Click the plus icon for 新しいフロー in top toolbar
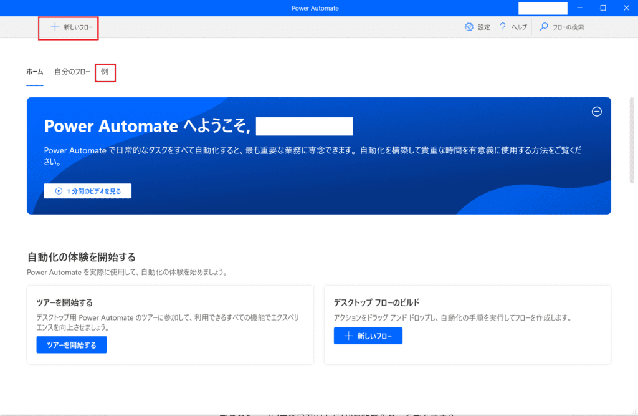This screenshot has height=416, width=638. coord(55,27)
